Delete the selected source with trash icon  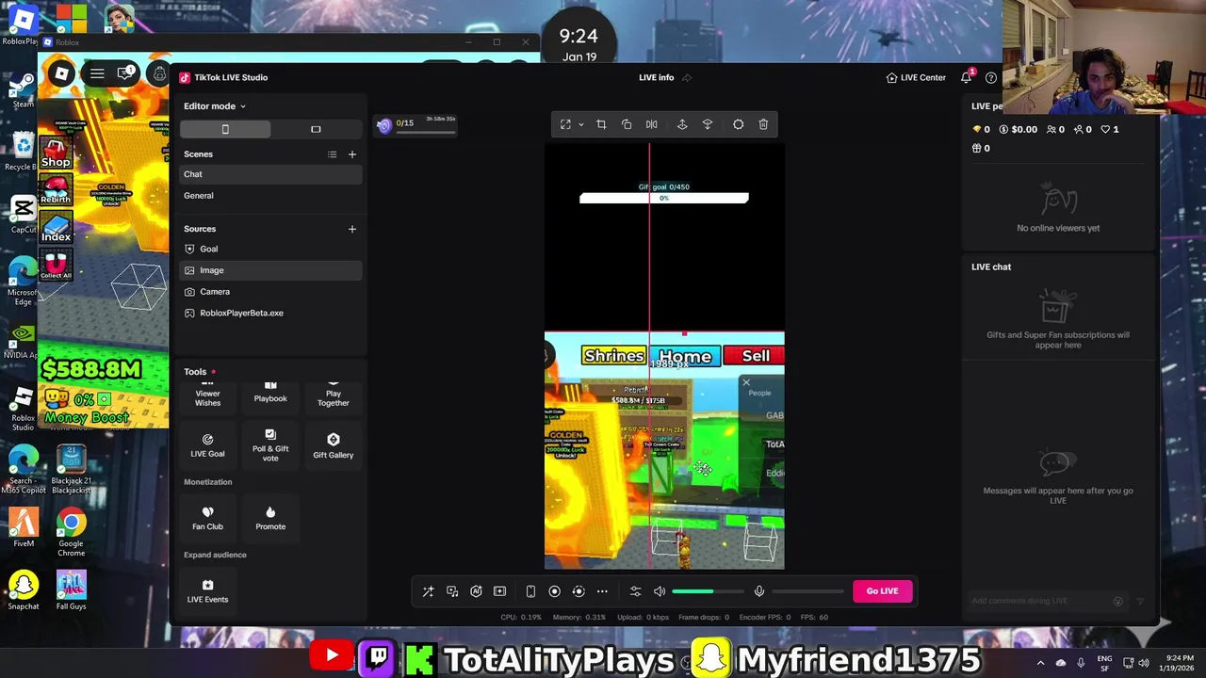pos(763,124)
